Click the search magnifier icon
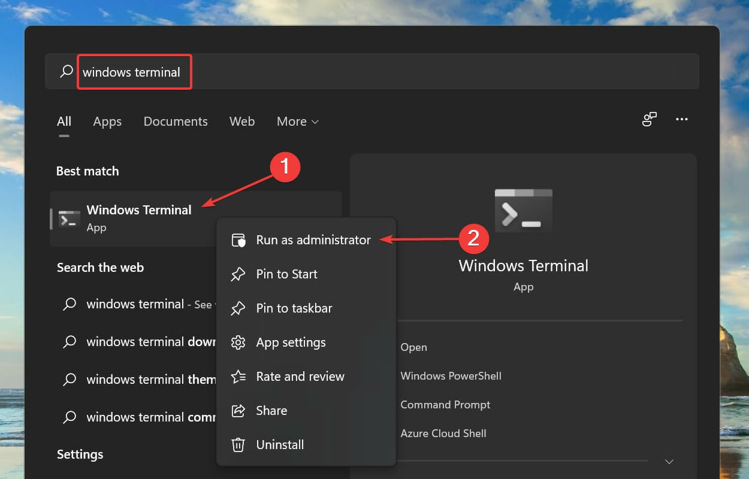The height and width of the screenshot is (479, 749). (x=66, y=71)
